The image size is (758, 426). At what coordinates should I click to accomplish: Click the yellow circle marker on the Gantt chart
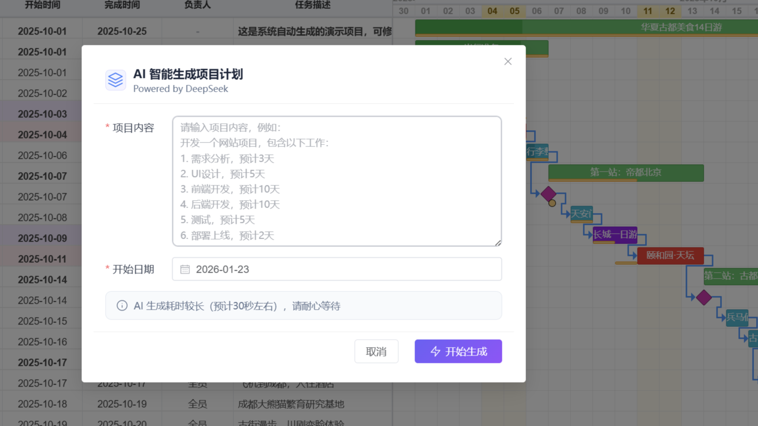tap(553, 204)
